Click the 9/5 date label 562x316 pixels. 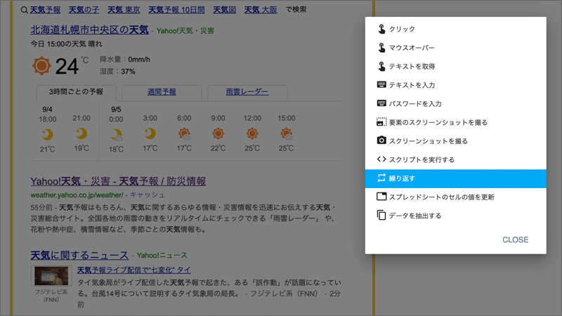click(x=116, y=110)
